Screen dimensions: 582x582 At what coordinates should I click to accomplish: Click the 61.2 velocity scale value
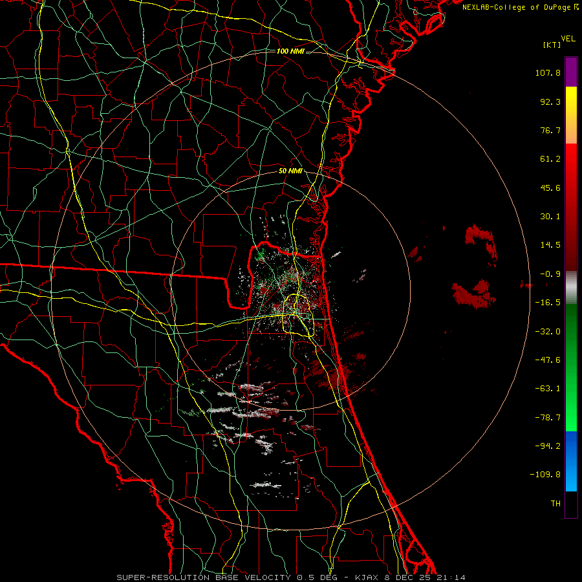point(550,159)
